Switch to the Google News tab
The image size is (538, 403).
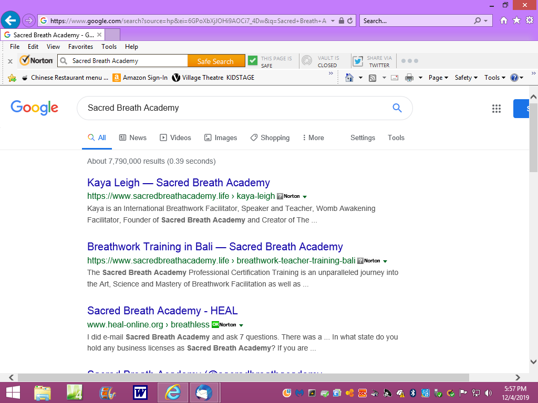(x=133, y=138)
